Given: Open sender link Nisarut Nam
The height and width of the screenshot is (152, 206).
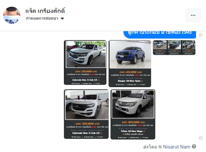Looking at the screenshot, I should click(x=176, y=147).
